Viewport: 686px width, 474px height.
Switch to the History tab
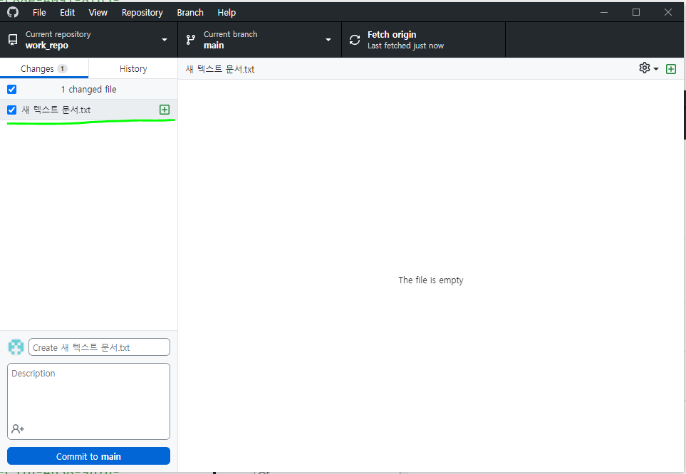pyautogui.click(x=133, y=68)
